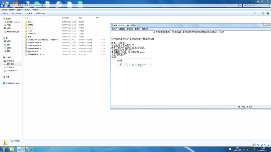The width and height of the screenshot is (271, 152).
Task: Open the 包含到库中 dropdown
Action: pyautogui.click(x=17, y=13)
